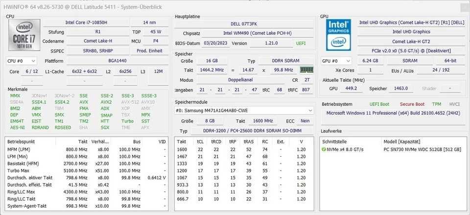Click the 64-bit GPU bus width field

tap(450, 61)
